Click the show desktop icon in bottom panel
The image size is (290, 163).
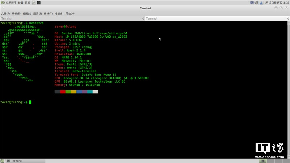(2, 161)
